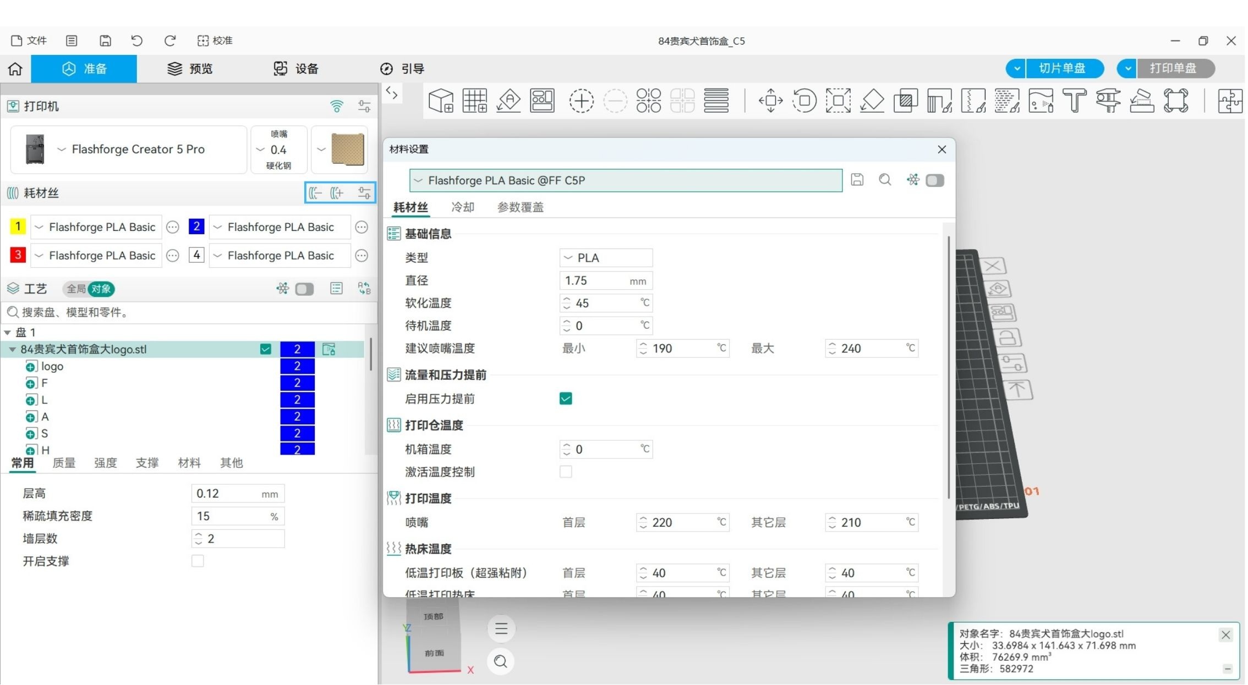Screen dimensions: 1248x685
Task: Select the Cut tool
Action: [906, 101]
